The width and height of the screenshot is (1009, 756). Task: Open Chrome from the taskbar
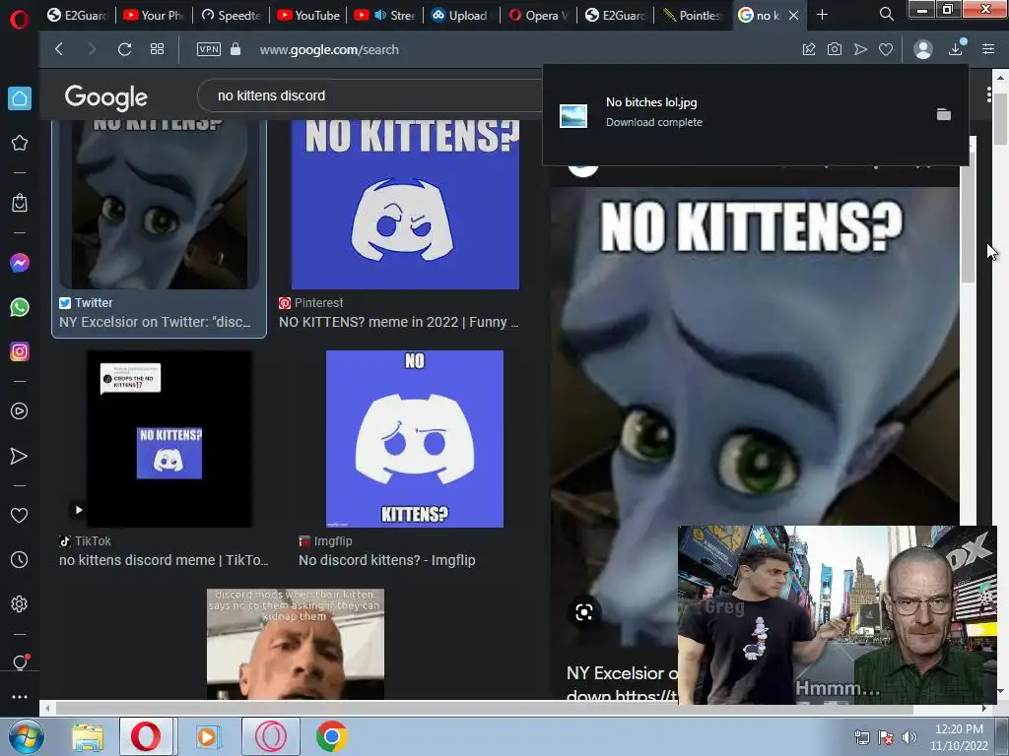click(x=331, y=736)
